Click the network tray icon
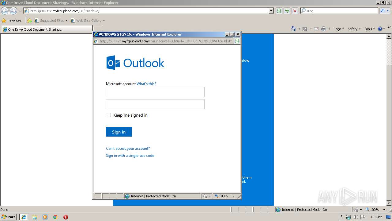392x221 pixels. point(348,217)
